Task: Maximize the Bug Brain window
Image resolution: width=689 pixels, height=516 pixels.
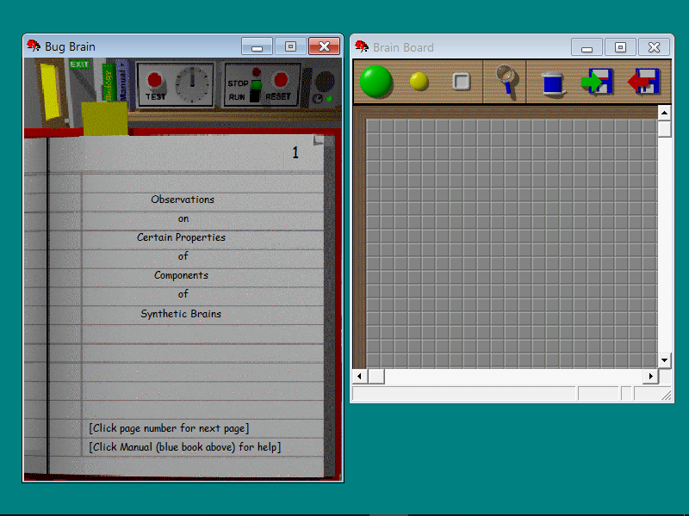Action: point(290,46)
